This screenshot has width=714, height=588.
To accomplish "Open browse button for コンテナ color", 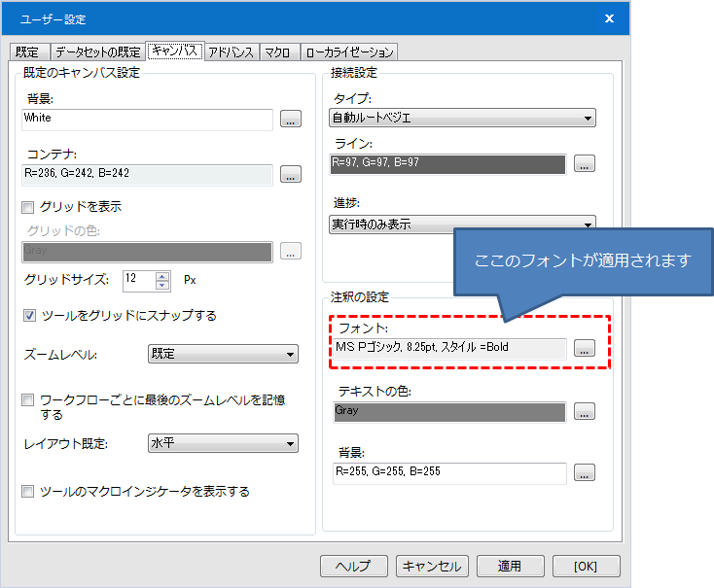I will click(x=291, y=174).
